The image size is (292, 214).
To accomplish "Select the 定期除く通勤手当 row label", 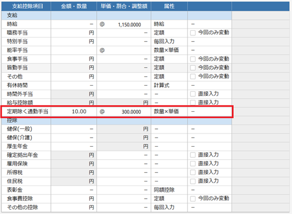I will pyautogui.click(x=27, y=111).
